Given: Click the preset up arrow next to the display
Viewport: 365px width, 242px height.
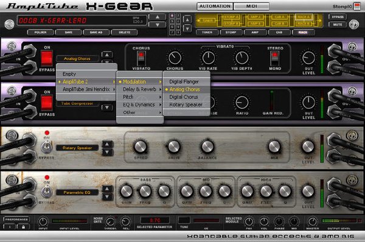Looking at the screenshot, I should coord(158,17).
